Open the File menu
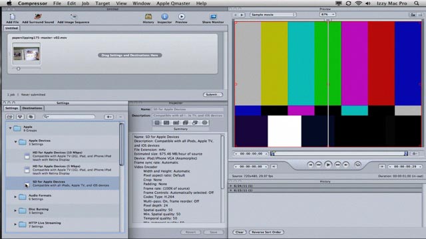Image resolution: width=426 pixels, height=239 pixels. click(57, 3)
